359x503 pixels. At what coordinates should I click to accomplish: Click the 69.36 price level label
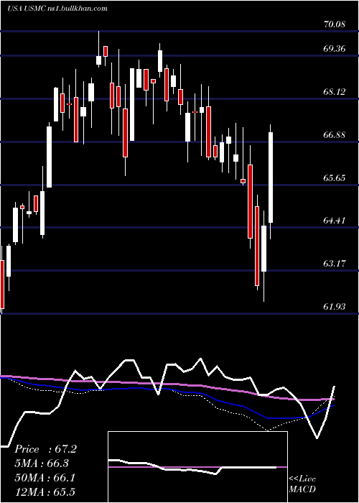335,49
